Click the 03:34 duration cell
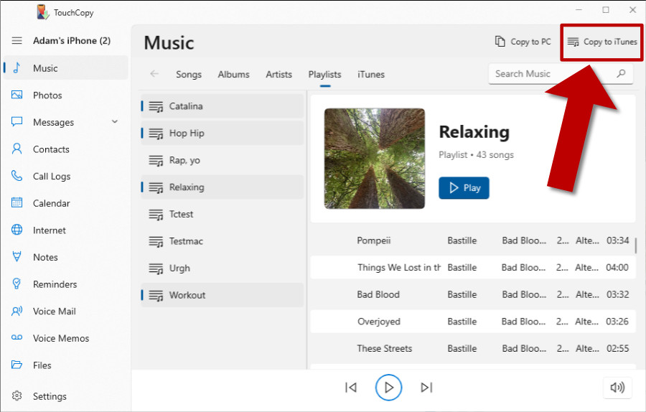Image resolution: width=646 pixels, height=412 pixels. [x=617, y=240]
